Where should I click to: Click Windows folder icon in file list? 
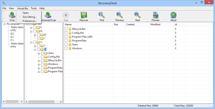tap(70, 48)
